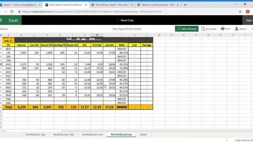Click the Read-Only status label
Screen dimensions: 253x142
point(127,20)
